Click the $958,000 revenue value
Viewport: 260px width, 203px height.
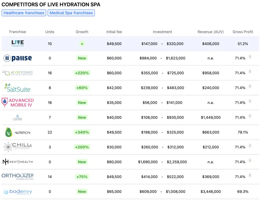point(210,73)
